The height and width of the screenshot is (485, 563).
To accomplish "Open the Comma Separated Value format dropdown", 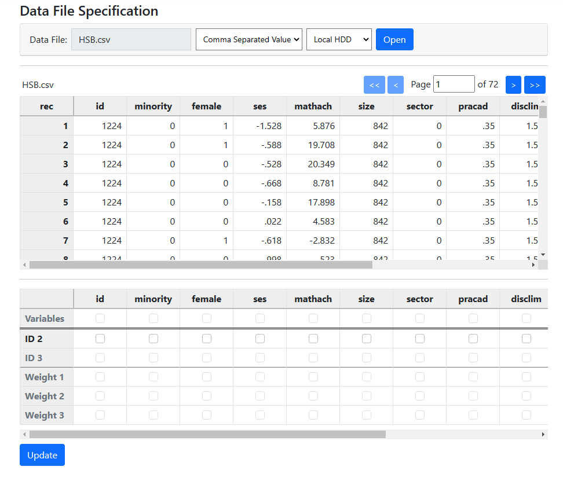I will point(249,39).
